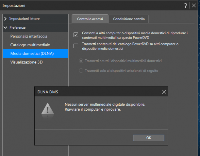
Task: Click OK in the DLNA DMS dialog
Action: (148, 138)
